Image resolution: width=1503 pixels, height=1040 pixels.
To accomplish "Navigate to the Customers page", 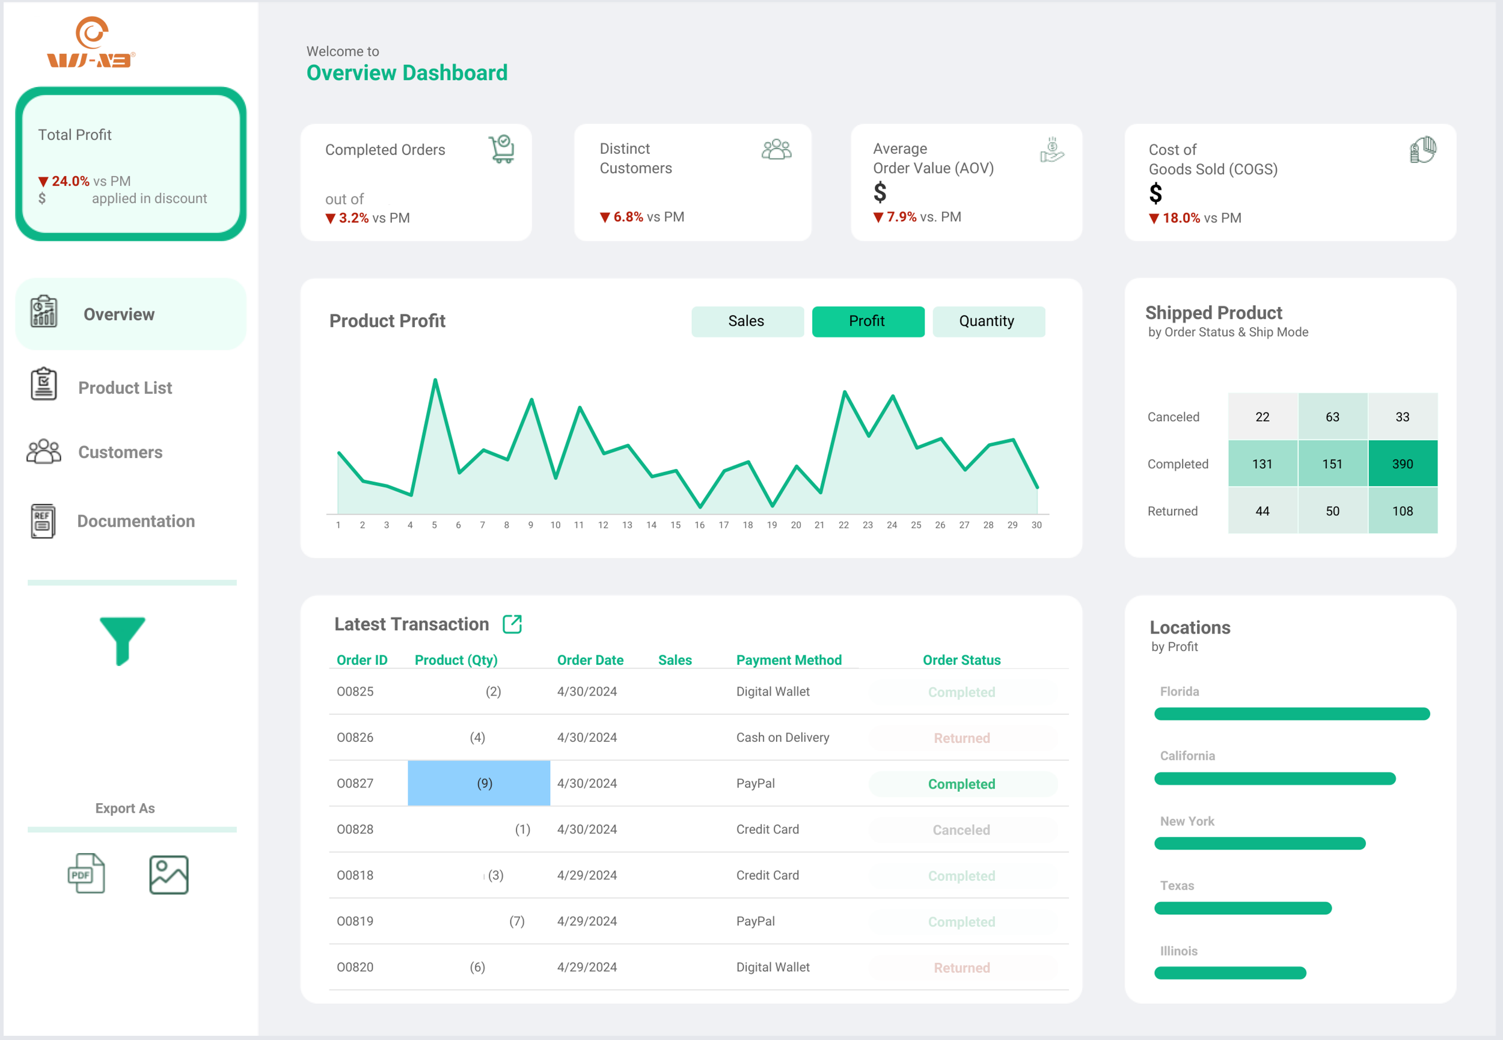I will click(120, 452).
